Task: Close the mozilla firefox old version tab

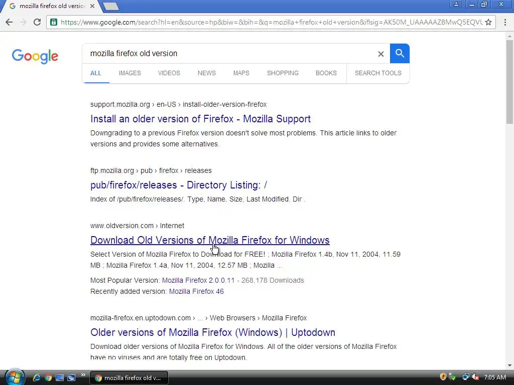Action: click(92, 6)
